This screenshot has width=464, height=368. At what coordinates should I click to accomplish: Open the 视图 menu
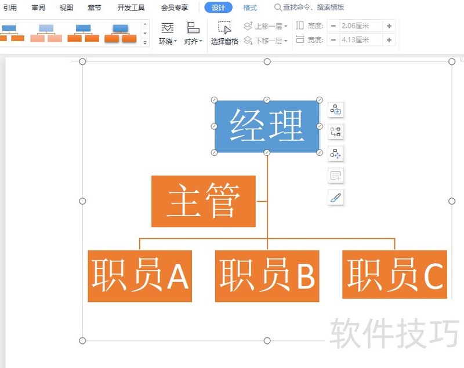coord(65,8)
